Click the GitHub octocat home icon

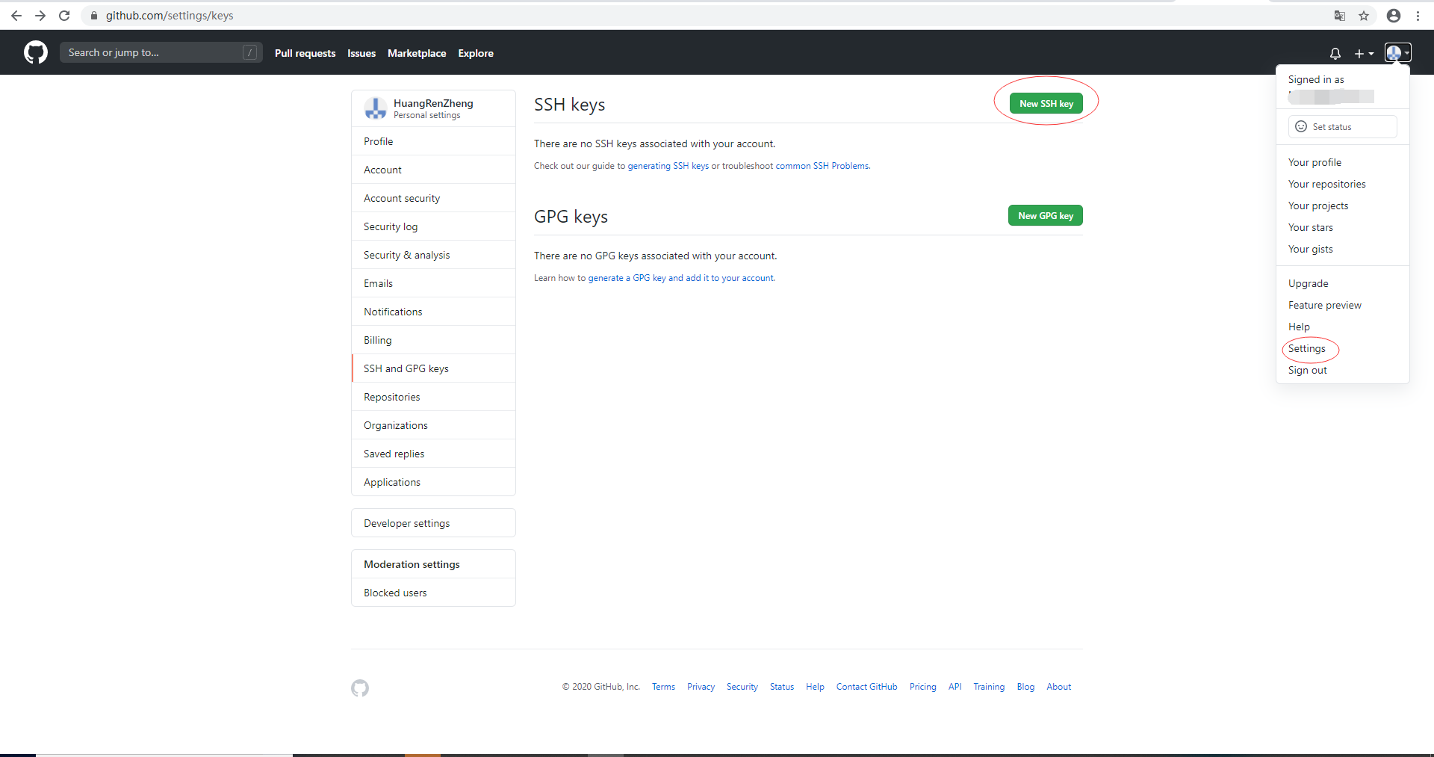coord(34,52)
